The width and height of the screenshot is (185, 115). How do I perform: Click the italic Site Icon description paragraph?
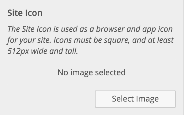tap(90, 40)
